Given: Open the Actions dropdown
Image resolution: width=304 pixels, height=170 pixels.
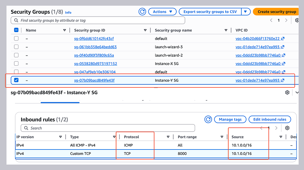Looking at the screenshot, I should 162,12.
